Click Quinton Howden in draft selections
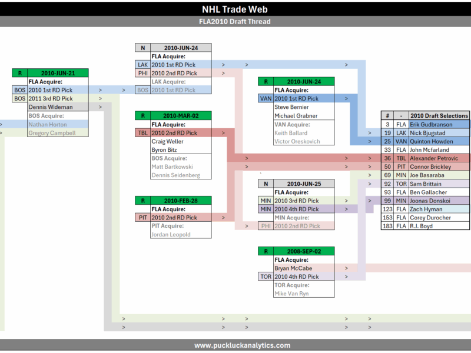Image resolution: width=471 pixels, height=353 pixels. 439,141
